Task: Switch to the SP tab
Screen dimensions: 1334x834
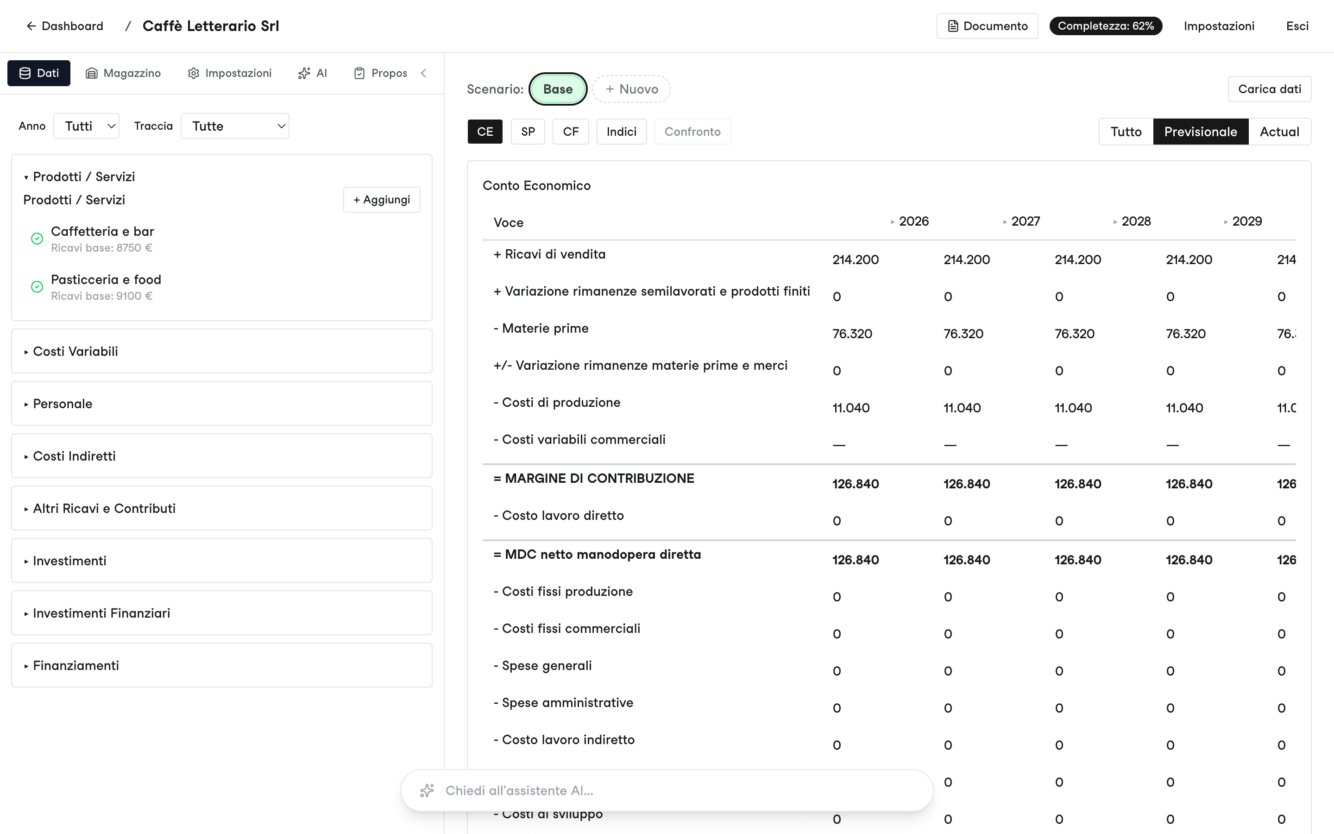Action: pyautogui.click(x=528, y=132)
